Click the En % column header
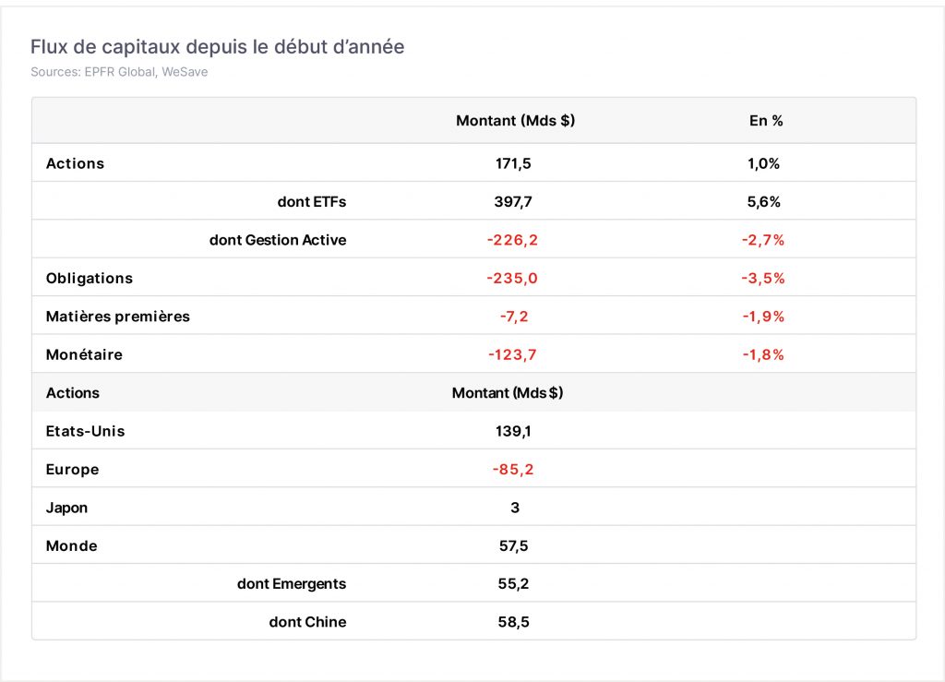Viewport: 945px width, 682px height. [766, 121]
